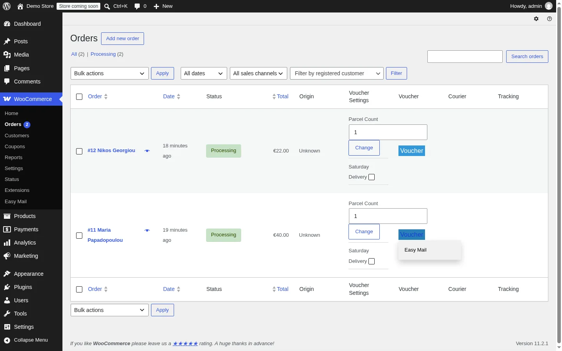Click the Voucher button for order #12
This screenshot has width=562, height=351.
click(412, 151)
